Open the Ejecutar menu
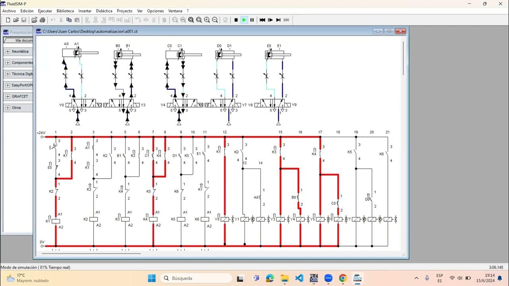 coord(45,11)
